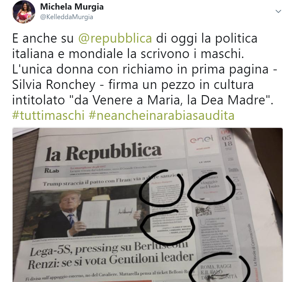Open the @repubblica mention
The width and height of the screenshot is (287, 282).
[x=115, y=39]
